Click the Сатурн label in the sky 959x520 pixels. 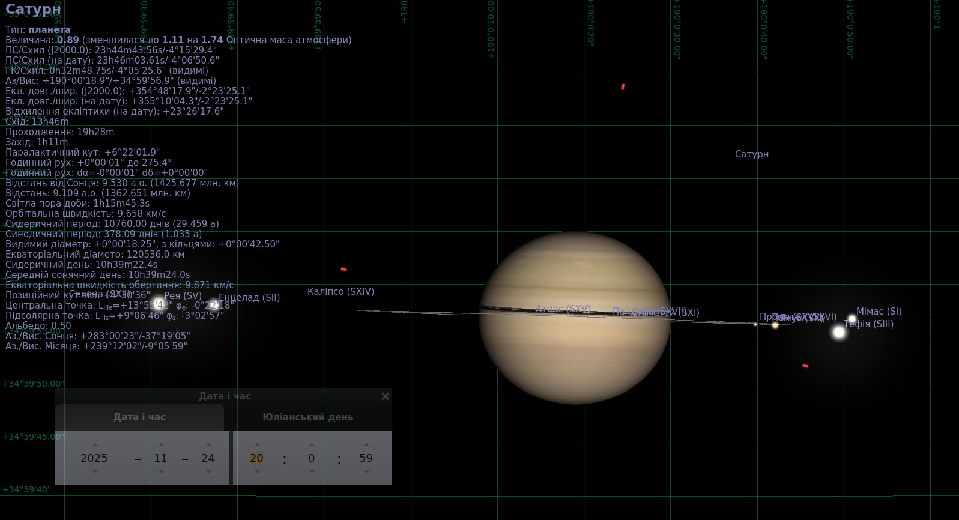(752, 154)
